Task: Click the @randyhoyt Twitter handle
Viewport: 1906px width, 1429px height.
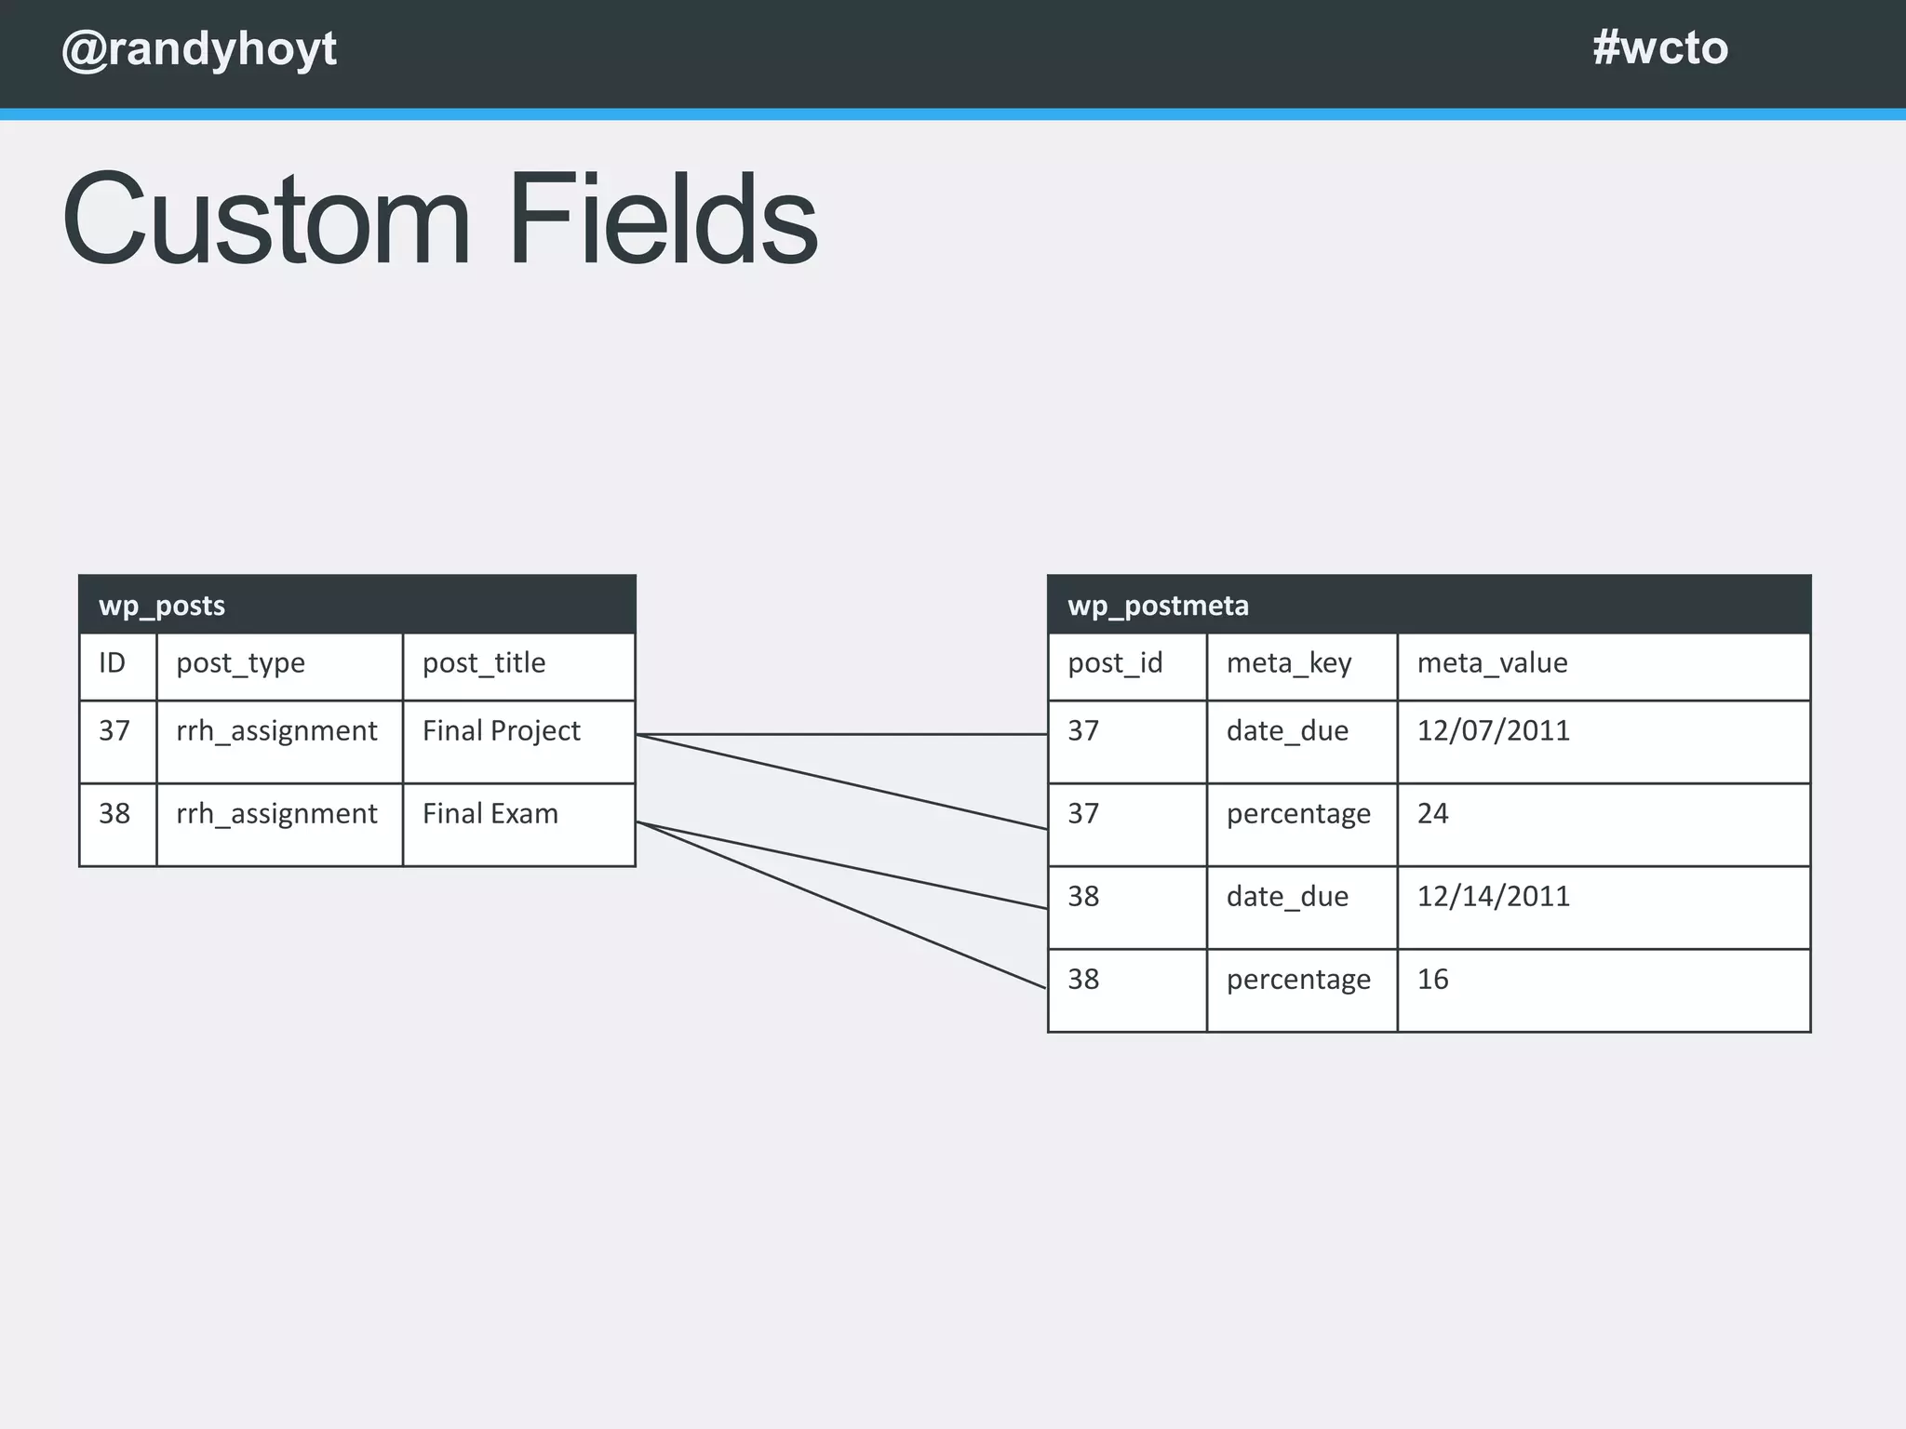Action: 199,49
